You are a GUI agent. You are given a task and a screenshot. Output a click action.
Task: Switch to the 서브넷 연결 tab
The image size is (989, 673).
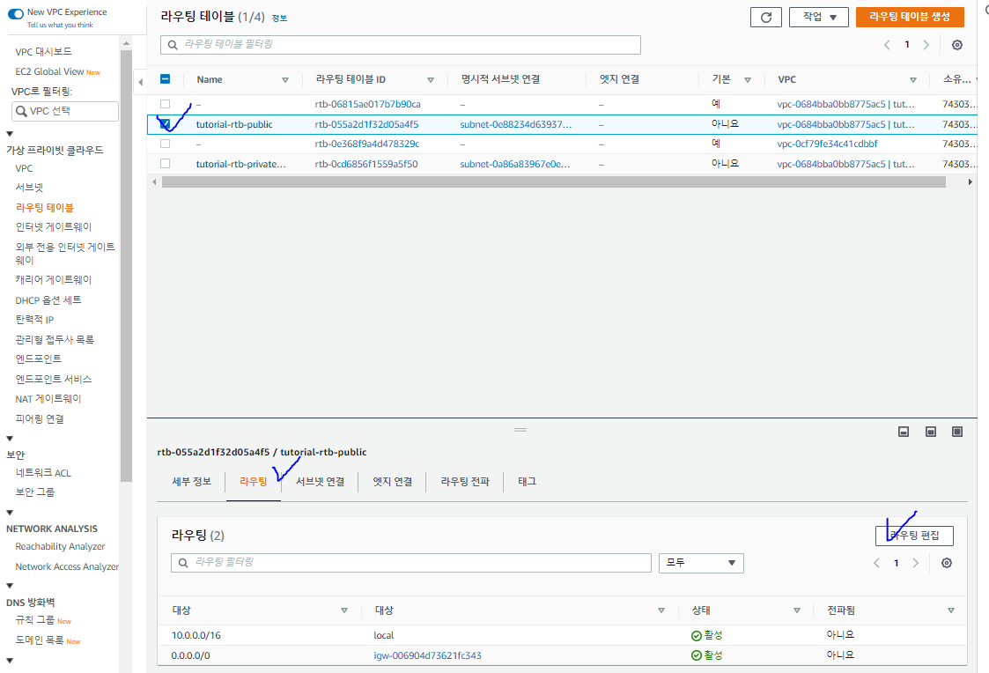(320, 481)
